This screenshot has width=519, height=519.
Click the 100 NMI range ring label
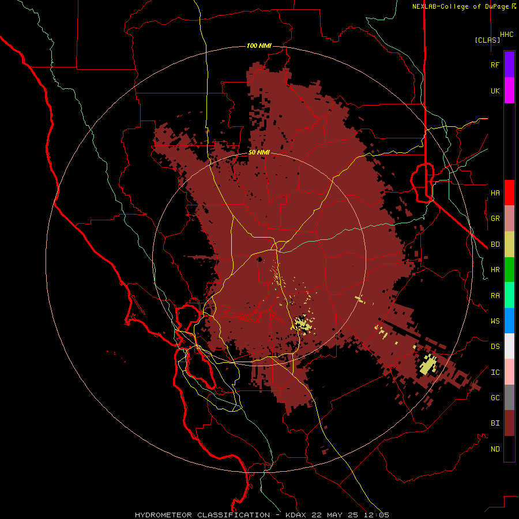point(259,46)
